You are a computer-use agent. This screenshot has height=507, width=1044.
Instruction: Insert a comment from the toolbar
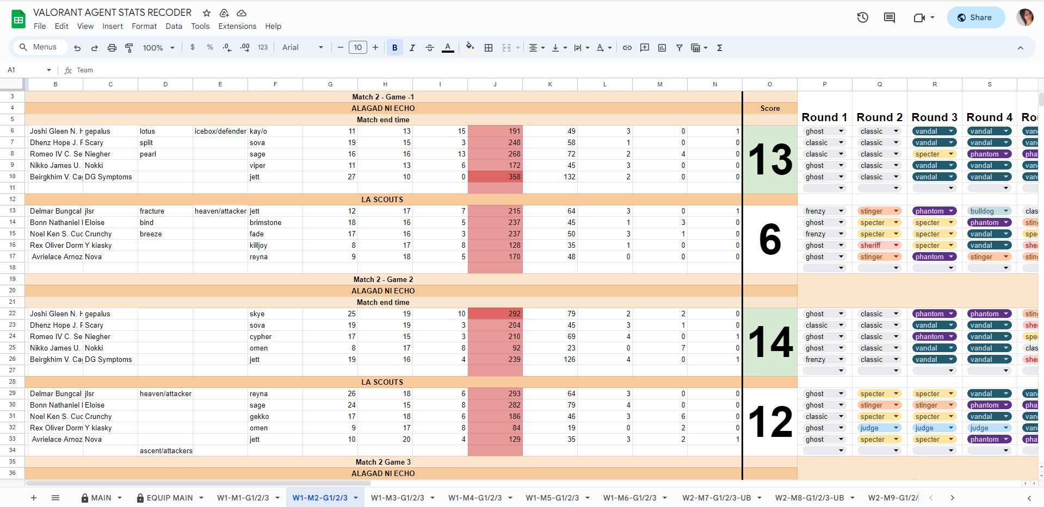click(645, 48)
